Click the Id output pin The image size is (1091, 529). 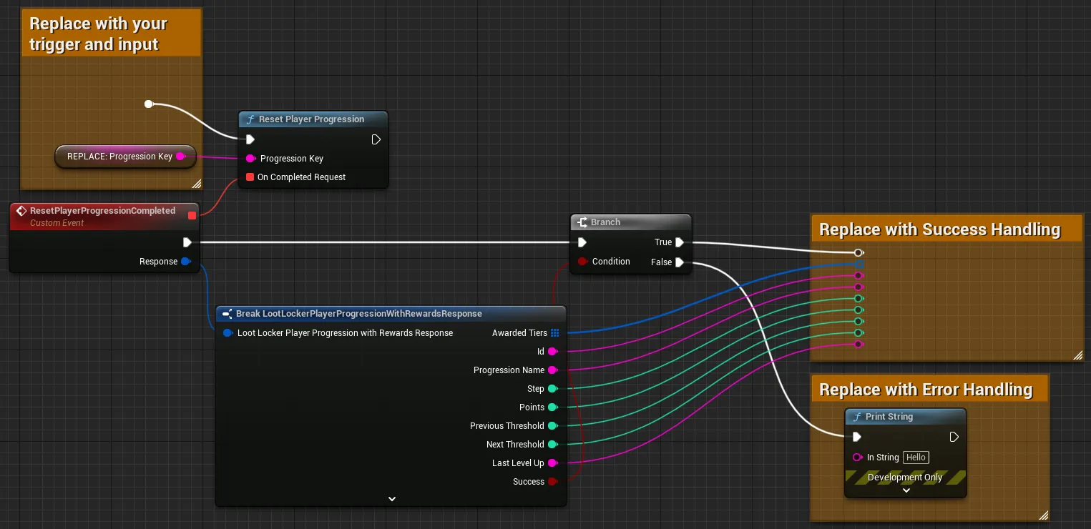click(552, 352)
